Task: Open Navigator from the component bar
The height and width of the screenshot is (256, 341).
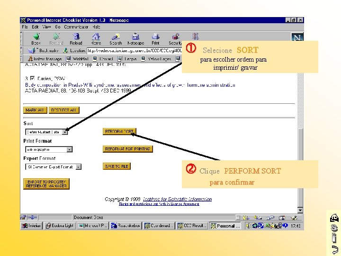Action: [246, 218]
